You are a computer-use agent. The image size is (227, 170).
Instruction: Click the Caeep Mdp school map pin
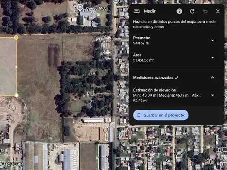(x=80, y=8)
